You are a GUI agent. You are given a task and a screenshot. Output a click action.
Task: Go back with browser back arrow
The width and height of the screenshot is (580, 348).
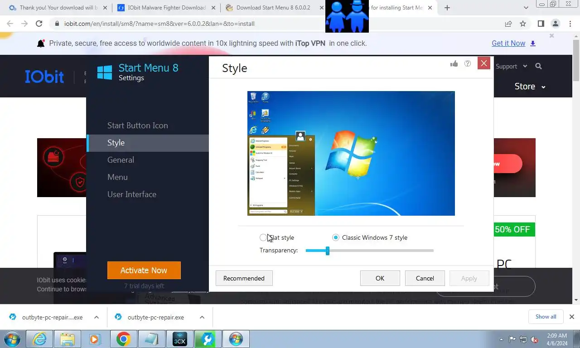(x=10, y=24)
